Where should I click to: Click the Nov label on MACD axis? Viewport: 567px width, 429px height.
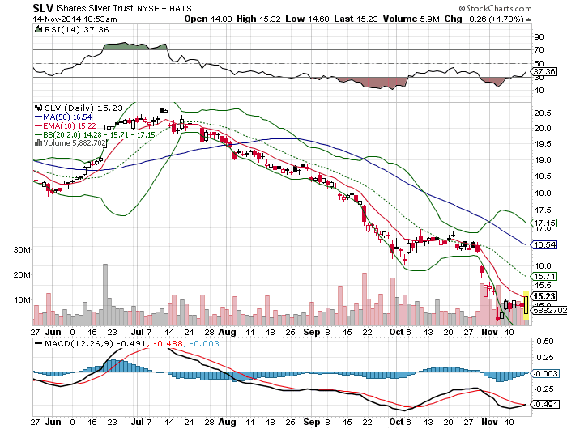click(489, 422)
